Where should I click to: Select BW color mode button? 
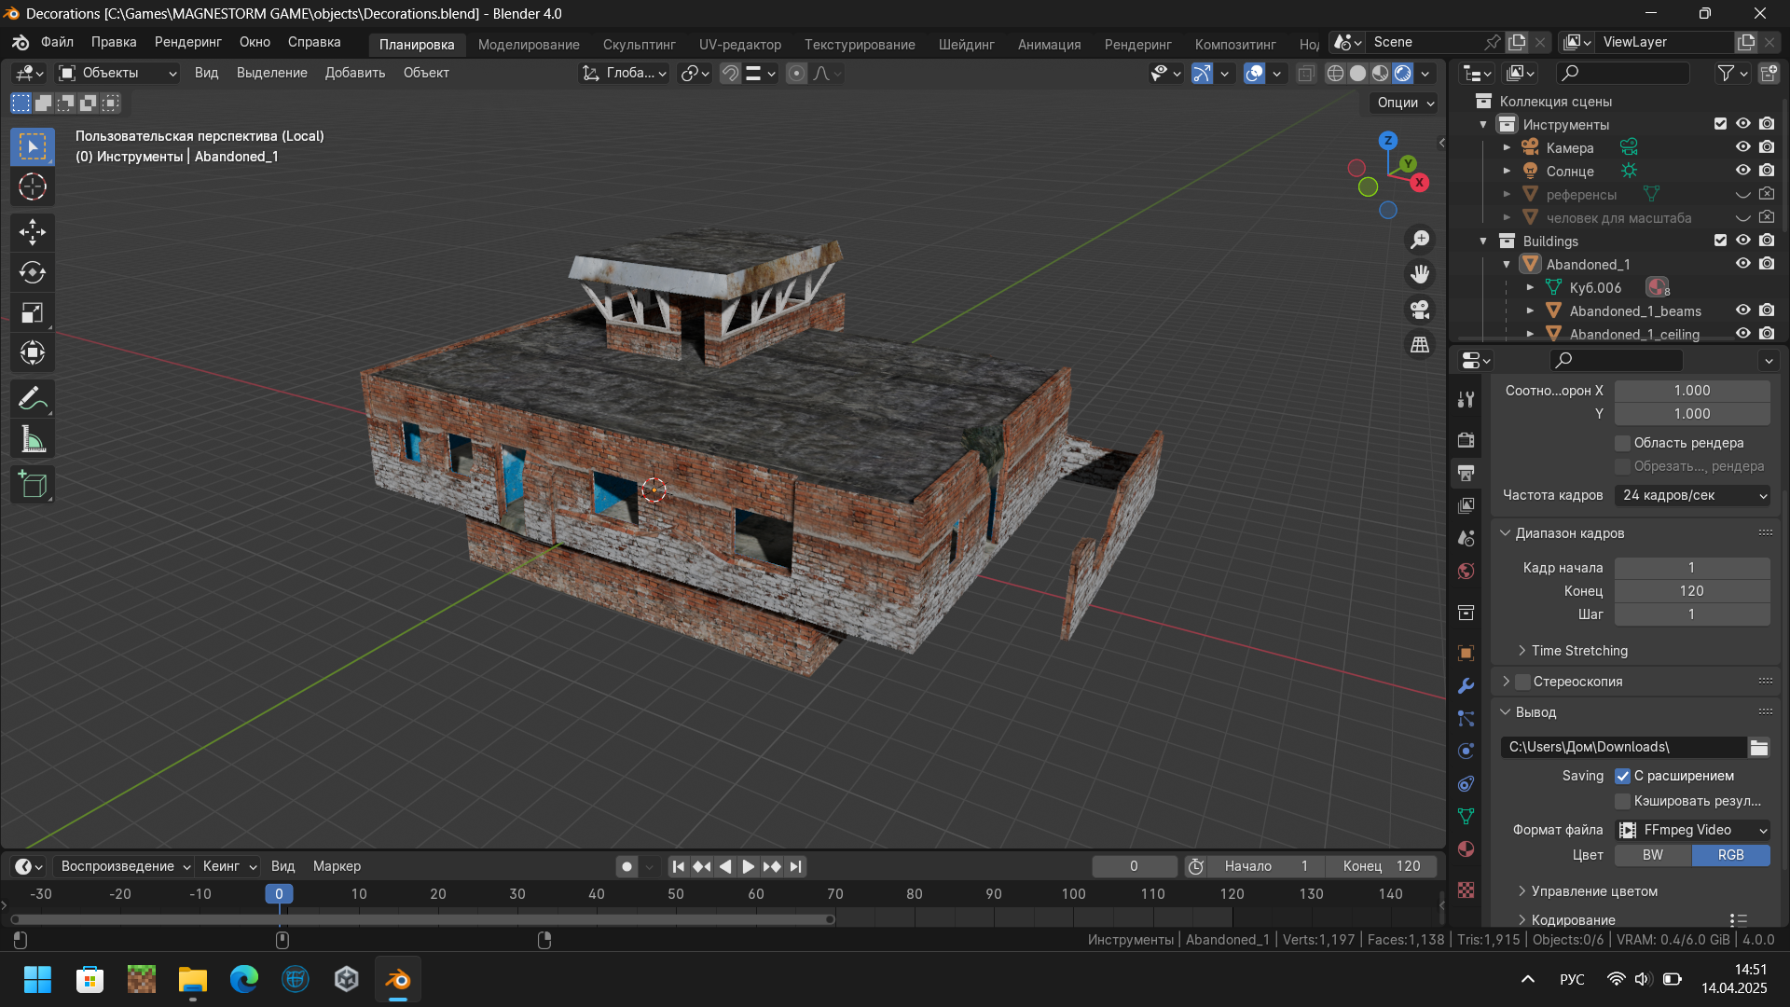tap(1653, 855)
